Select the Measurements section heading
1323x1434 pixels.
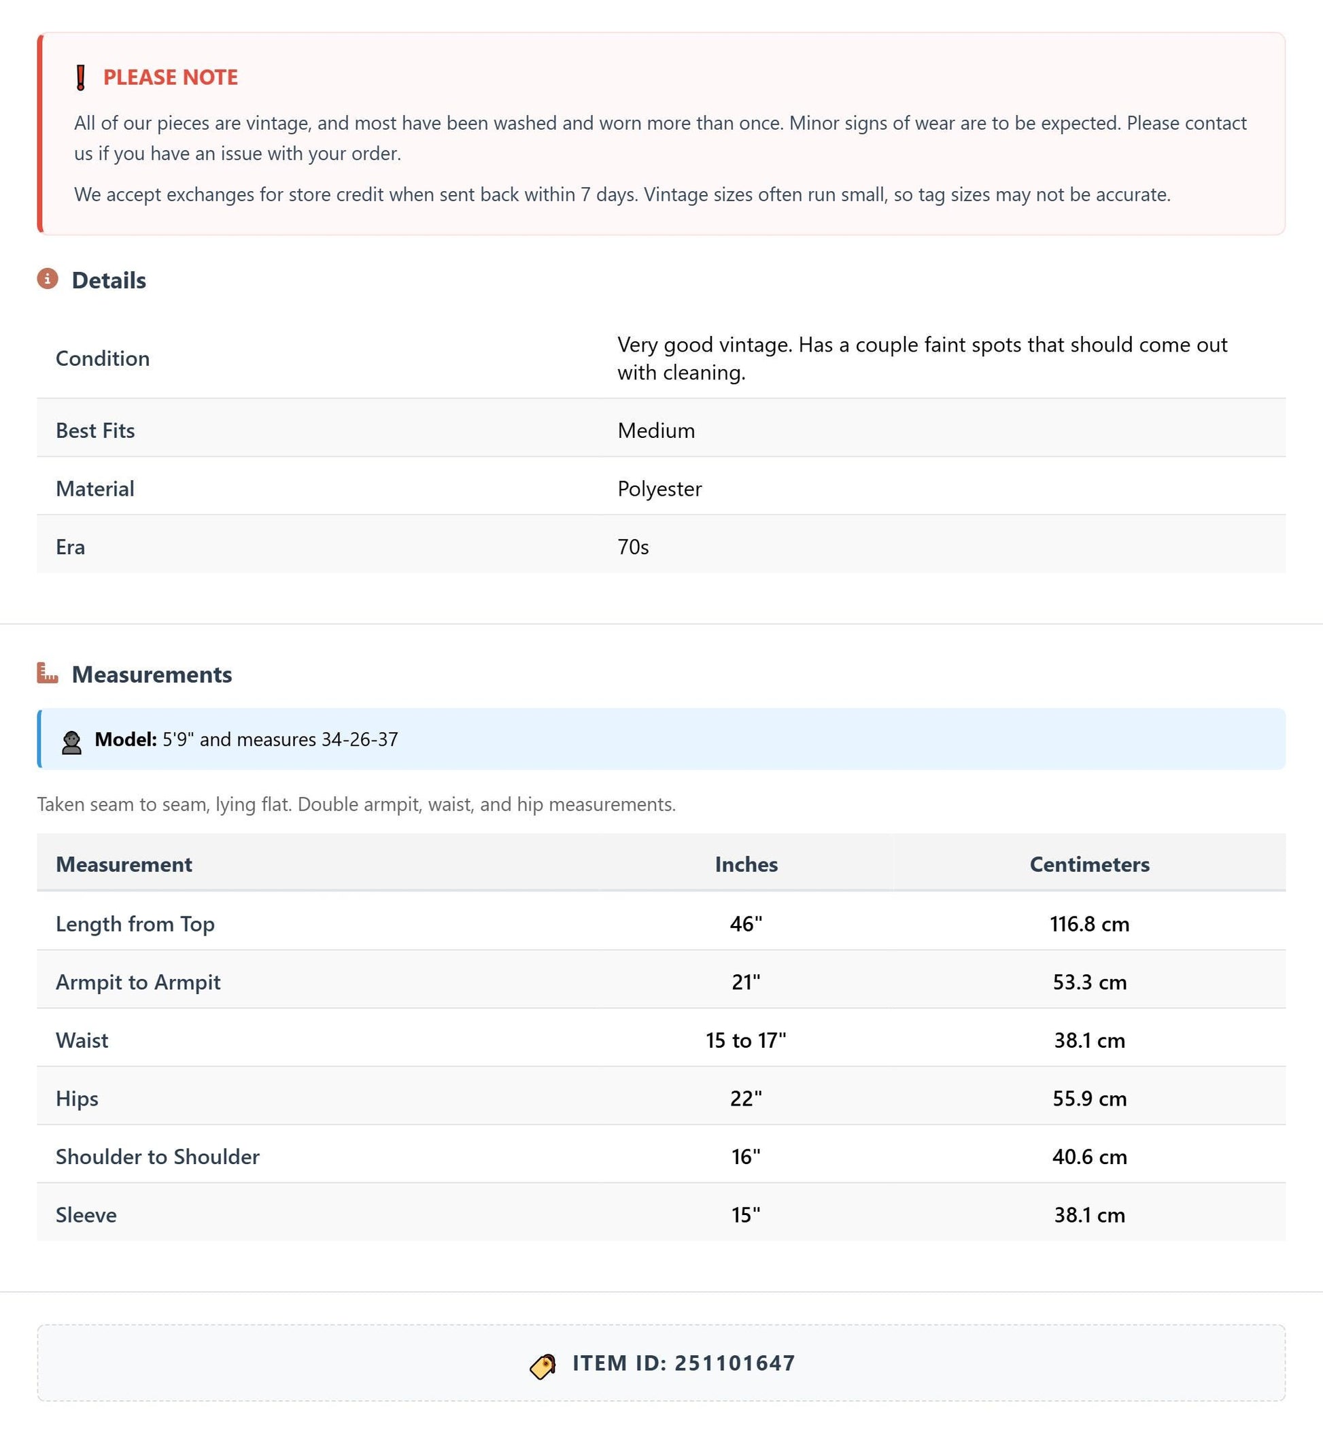[152, 675]
